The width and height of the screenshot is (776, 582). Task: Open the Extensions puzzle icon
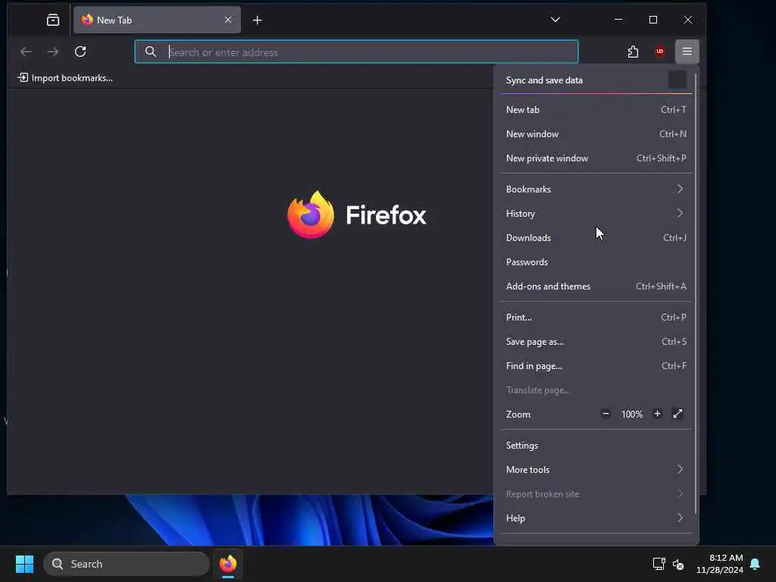click(633, 52)
